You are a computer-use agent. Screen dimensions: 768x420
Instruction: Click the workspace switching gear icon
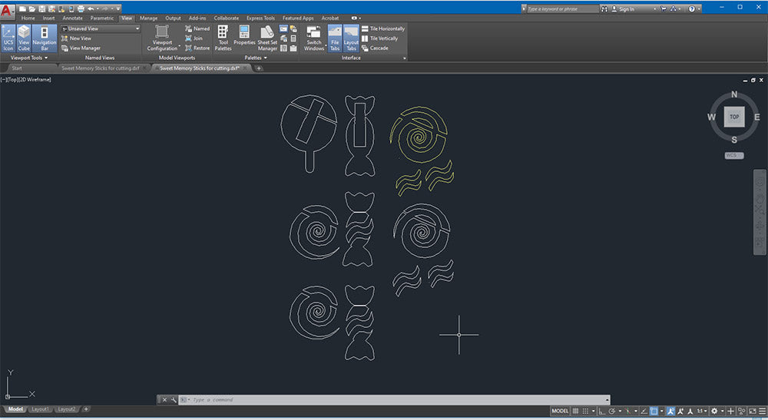[714, 412]
